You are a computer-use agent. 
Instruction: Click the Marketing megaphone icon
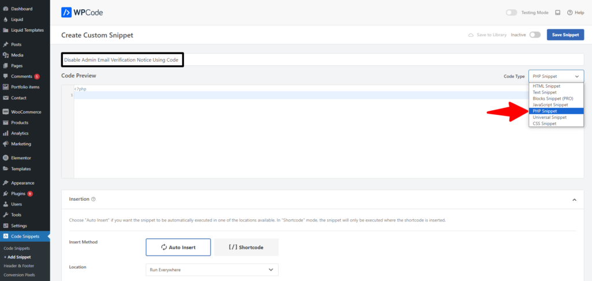[6, 144]
